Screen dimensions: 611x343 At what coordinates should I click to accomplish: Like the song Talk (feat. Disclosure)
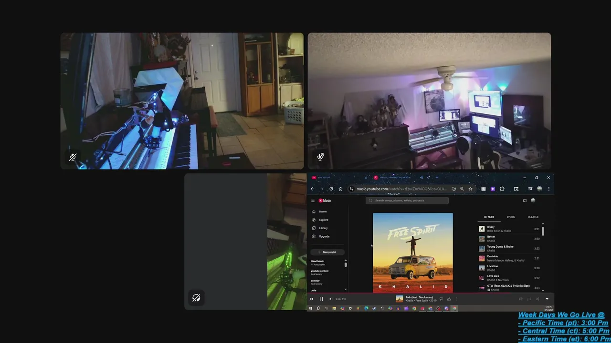click(449, 299)
